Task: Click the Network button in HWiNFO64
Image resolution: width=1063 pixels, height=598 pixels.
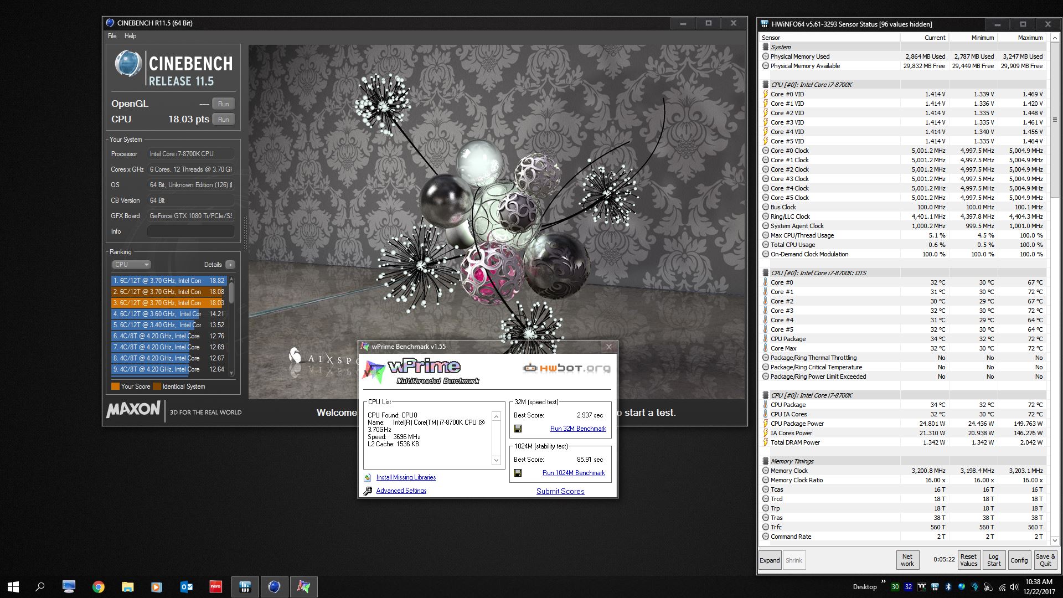Action: pyautogui.click(x=907, y=560)
